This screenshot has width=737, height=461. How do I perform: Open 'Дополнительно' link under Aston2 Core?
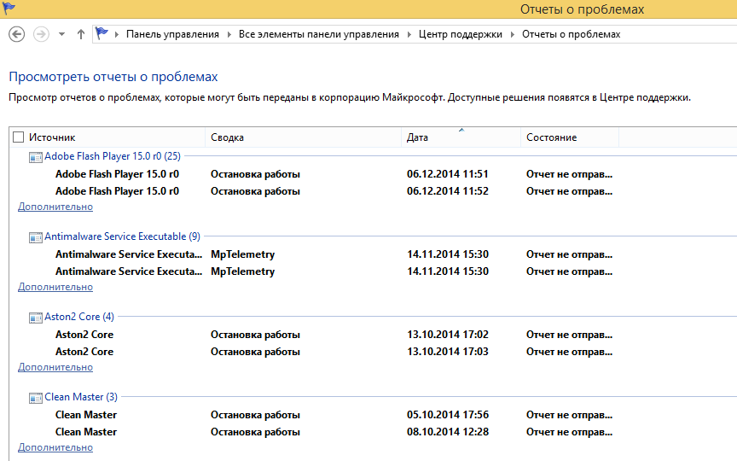click(55, 367)
